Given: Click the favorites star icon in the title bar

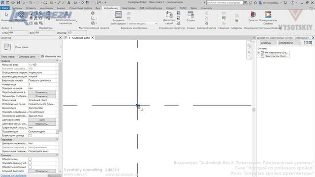Looking at the screenshot, I should [255, 2].
